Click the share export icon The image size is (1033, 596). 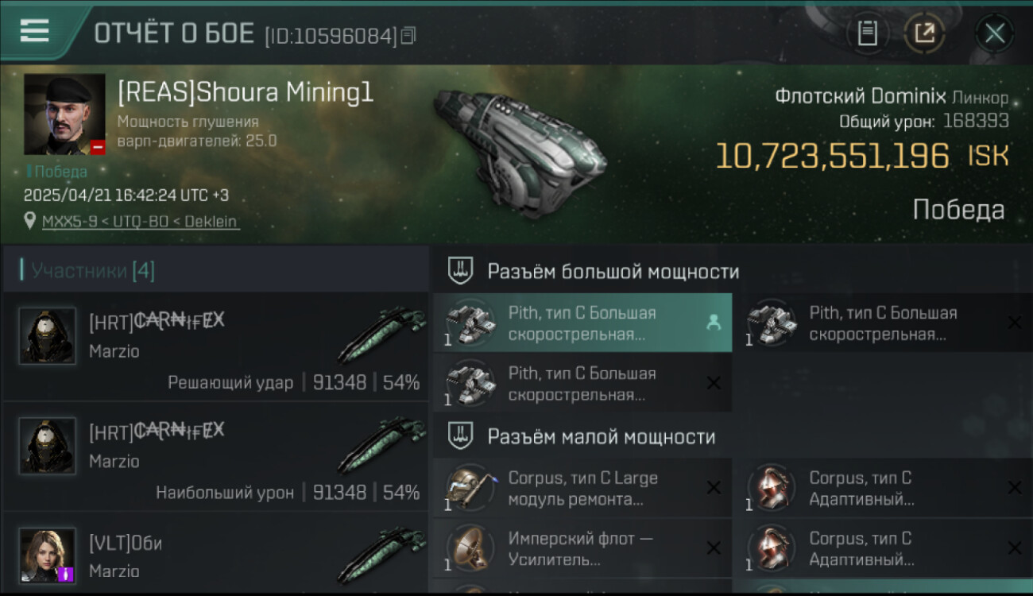pos(924,33)
